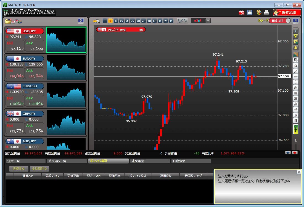Select the USD/JPY currency pair label

(25, 31)
